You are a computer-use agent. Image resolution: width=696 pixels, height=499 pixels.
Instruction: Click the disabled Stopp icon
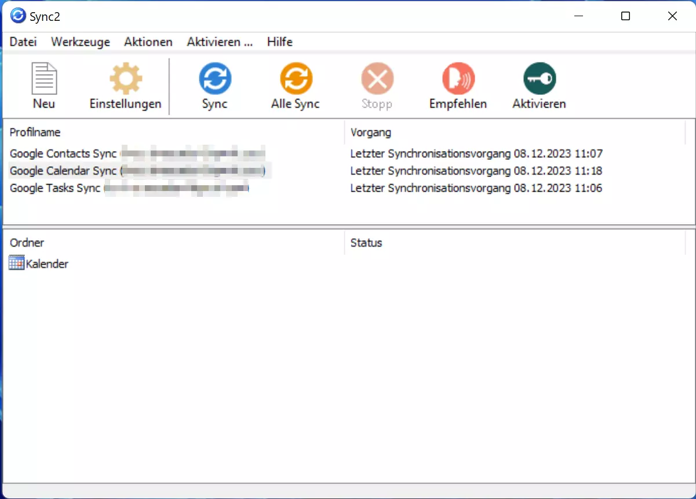click(x=377, y=78)
